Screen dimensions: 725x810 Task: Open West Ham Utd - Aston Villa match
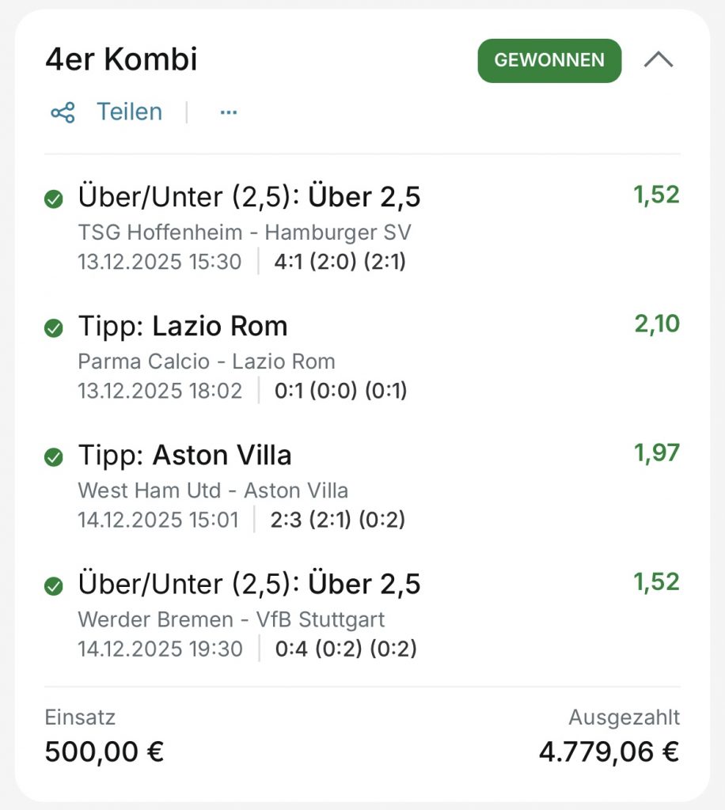tap(213, 490)
